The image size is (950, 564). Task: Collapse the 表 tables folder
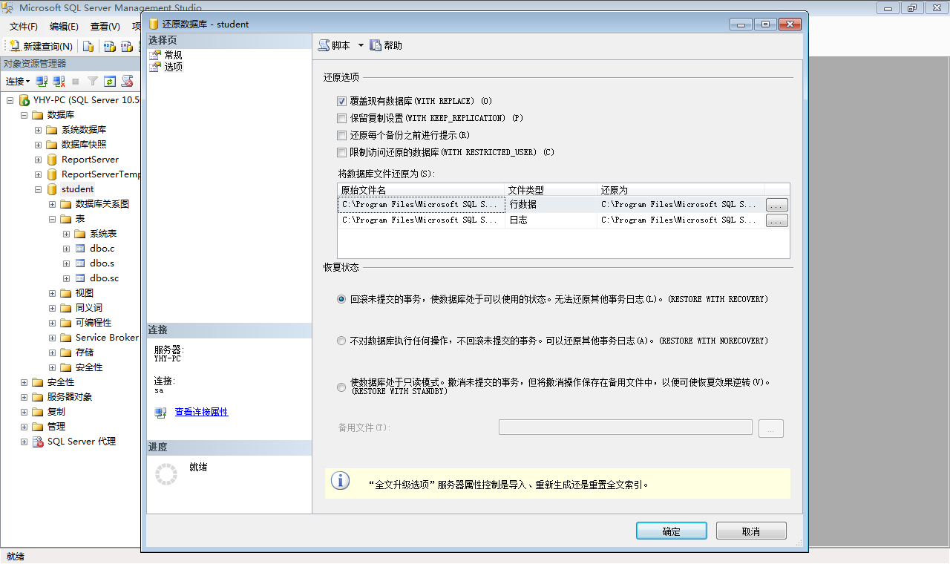pyautogui.click(x=52, y=219)
